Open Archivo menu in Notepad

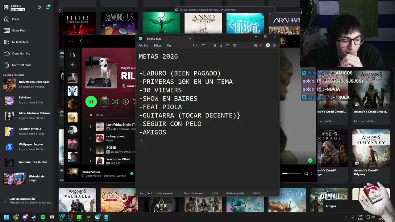[143, 45]
